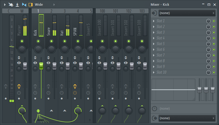Click the Master track pan knob

[x=22, y=49]
